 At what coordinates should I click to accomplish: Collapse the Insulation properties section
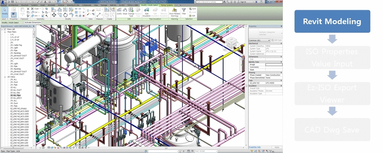[x=281, y=86]
